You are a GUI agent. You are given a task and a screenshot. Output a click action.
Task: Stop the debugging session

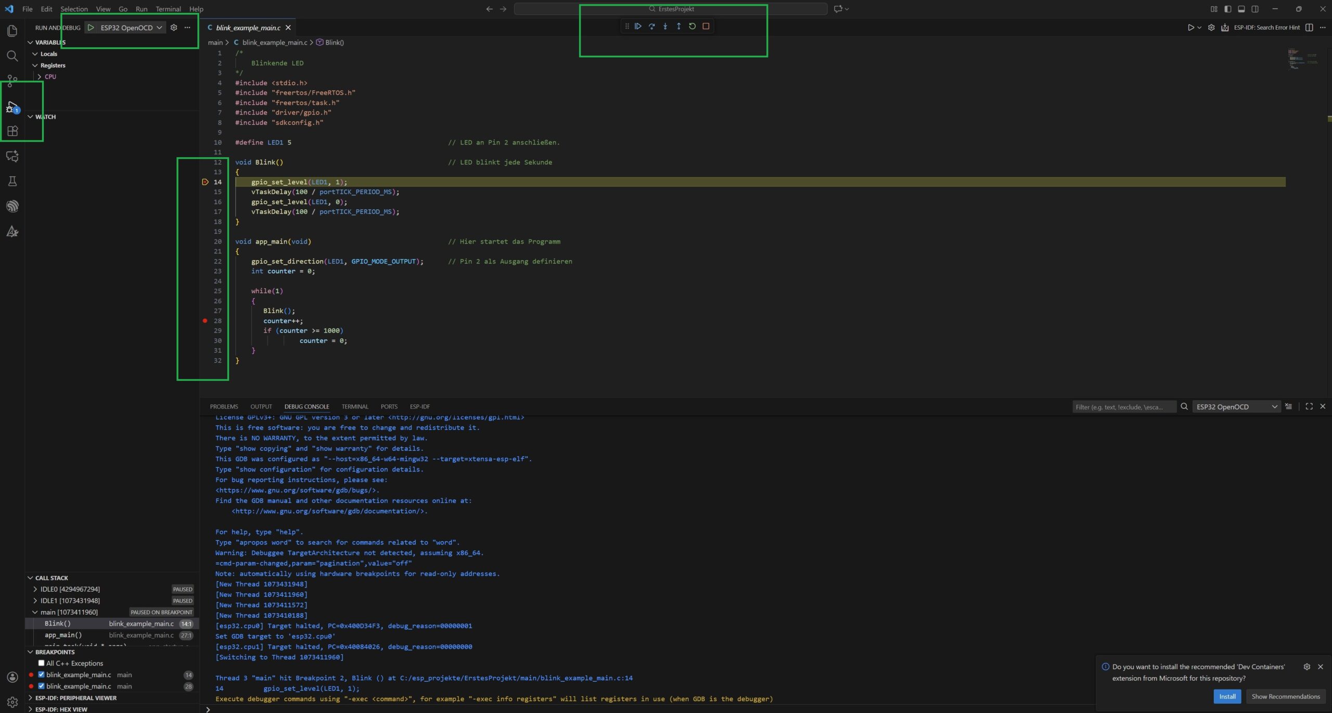(x=706, y=26)
